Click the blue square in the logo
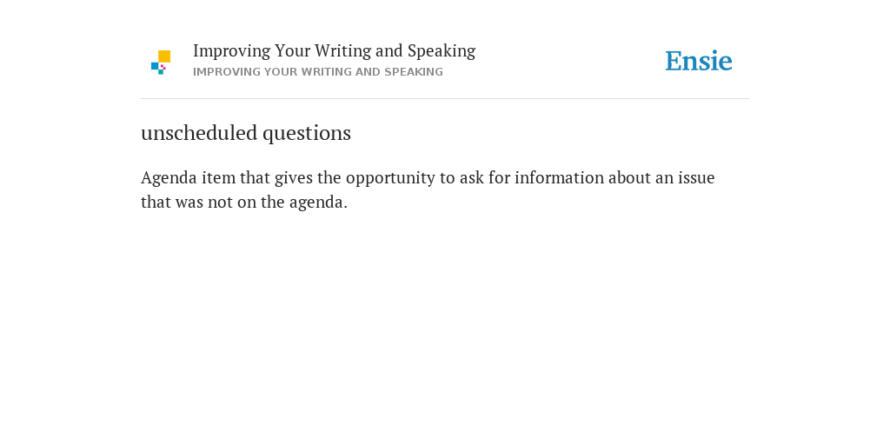The height and width of the screenshot is (445, 890). 155,66
